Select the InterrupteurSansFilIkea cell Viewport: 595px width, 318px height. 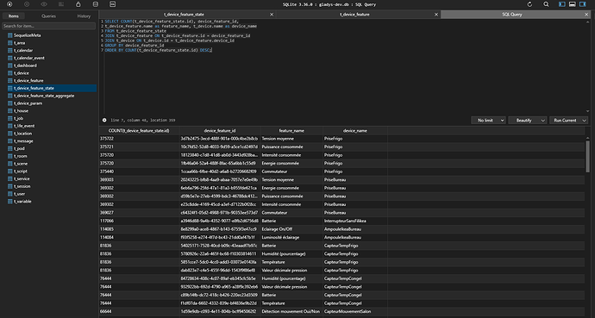pos(354,221)
